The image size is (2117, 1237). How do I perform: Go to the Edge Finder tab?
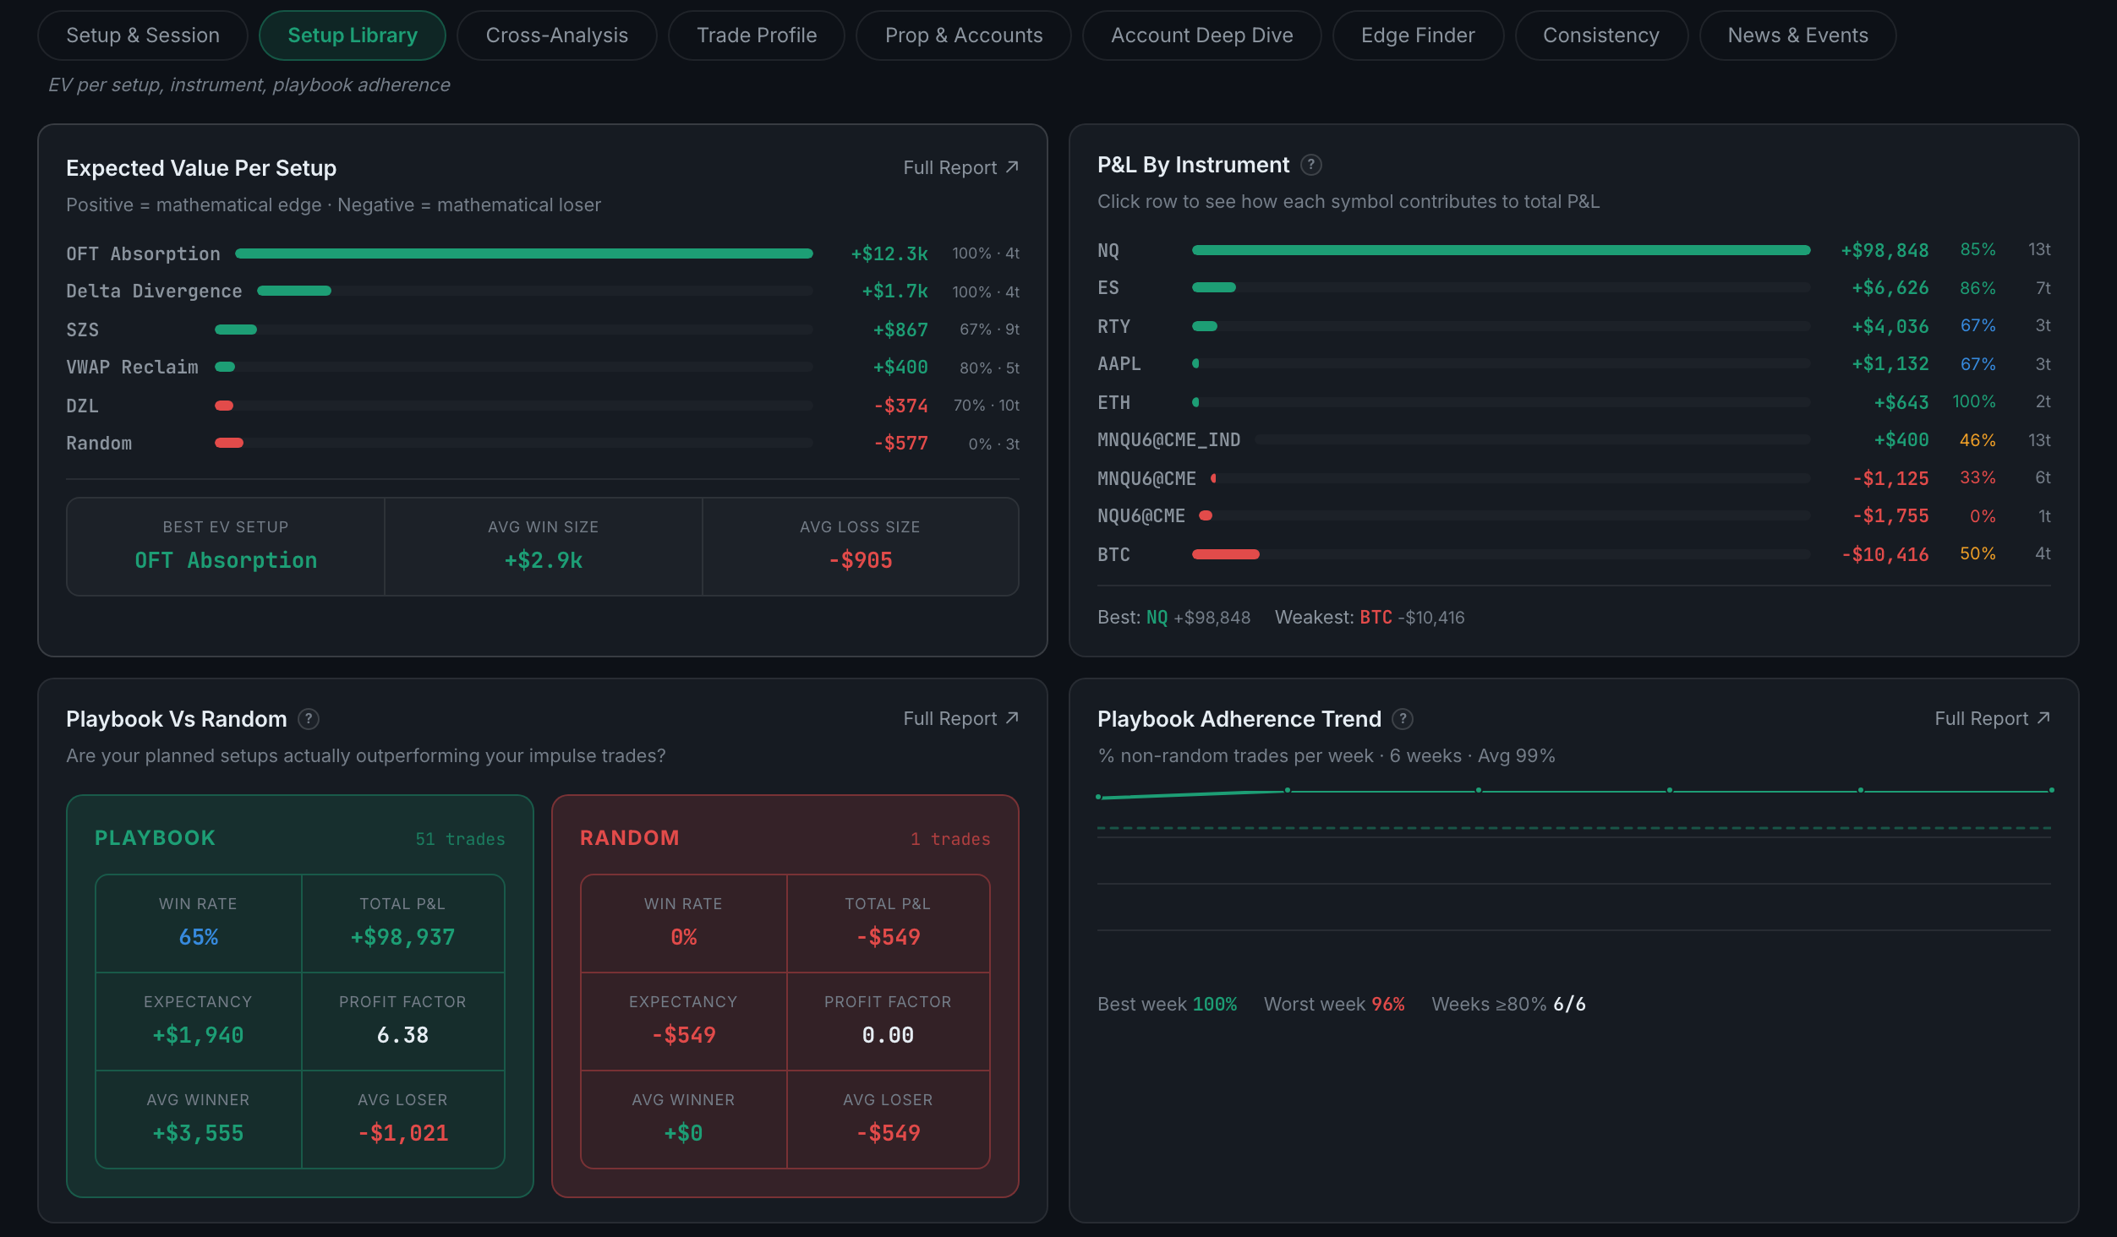[1418, 35]
